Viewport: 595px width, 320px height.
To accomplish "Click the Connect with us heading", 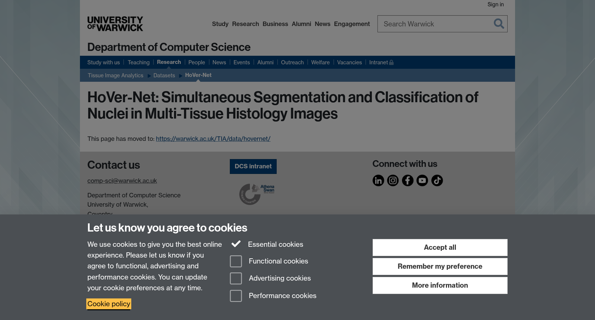I will [x=405, y=164].
